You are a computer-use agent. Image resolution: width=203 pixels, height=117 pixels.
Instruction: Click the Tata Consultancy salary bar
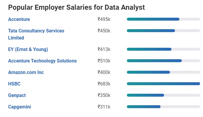pyautogui.click(x=163, y=31)
